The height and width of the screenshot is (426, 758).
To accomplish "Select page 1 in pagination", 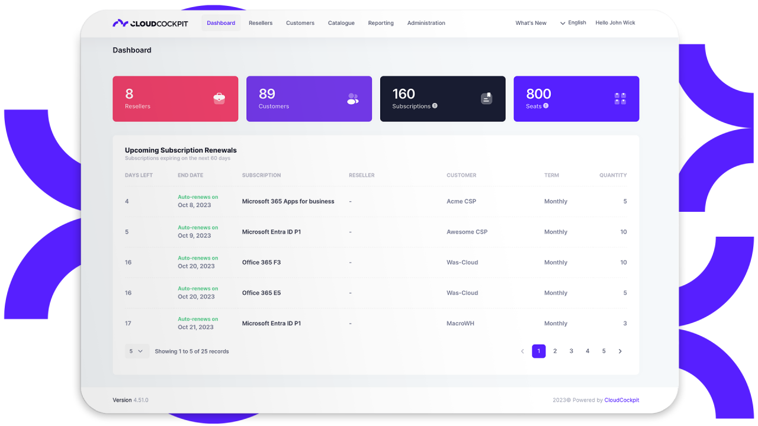I will pos(538,351).
